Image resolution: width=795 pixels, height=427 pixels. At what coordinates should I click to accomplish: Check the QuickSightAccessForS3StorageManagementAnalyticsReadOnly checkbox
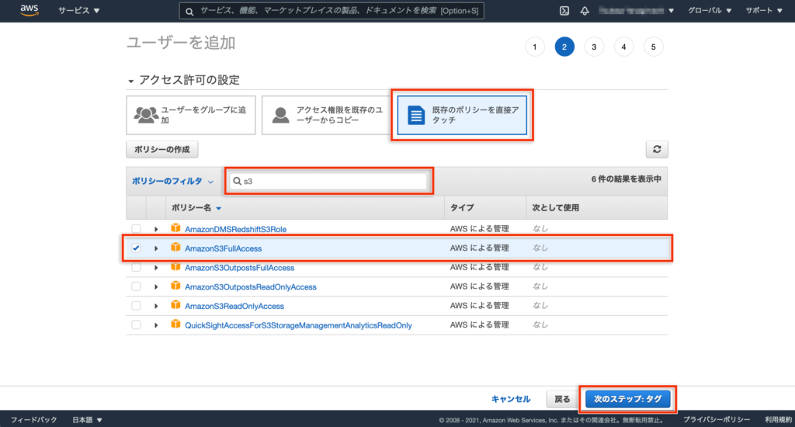coord(136,325)
